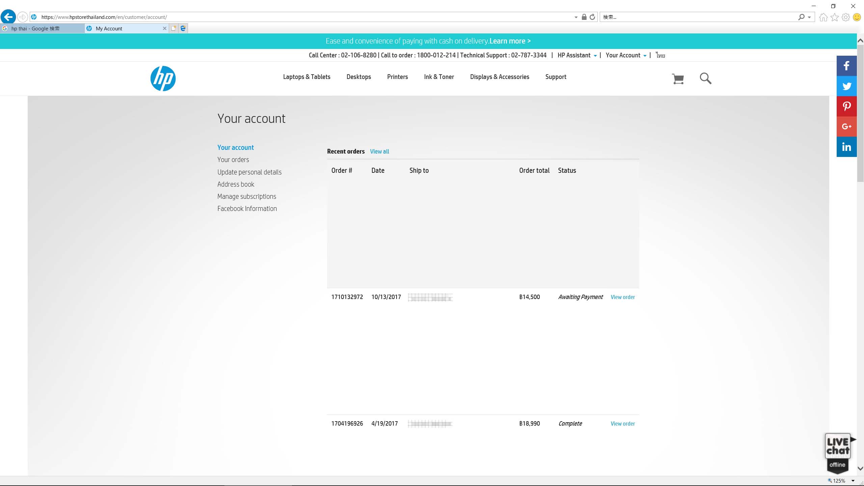Viewport: 864px width, 486px height.
Task: Expand HP Assistant dropdown
Action: pos(577,55)
